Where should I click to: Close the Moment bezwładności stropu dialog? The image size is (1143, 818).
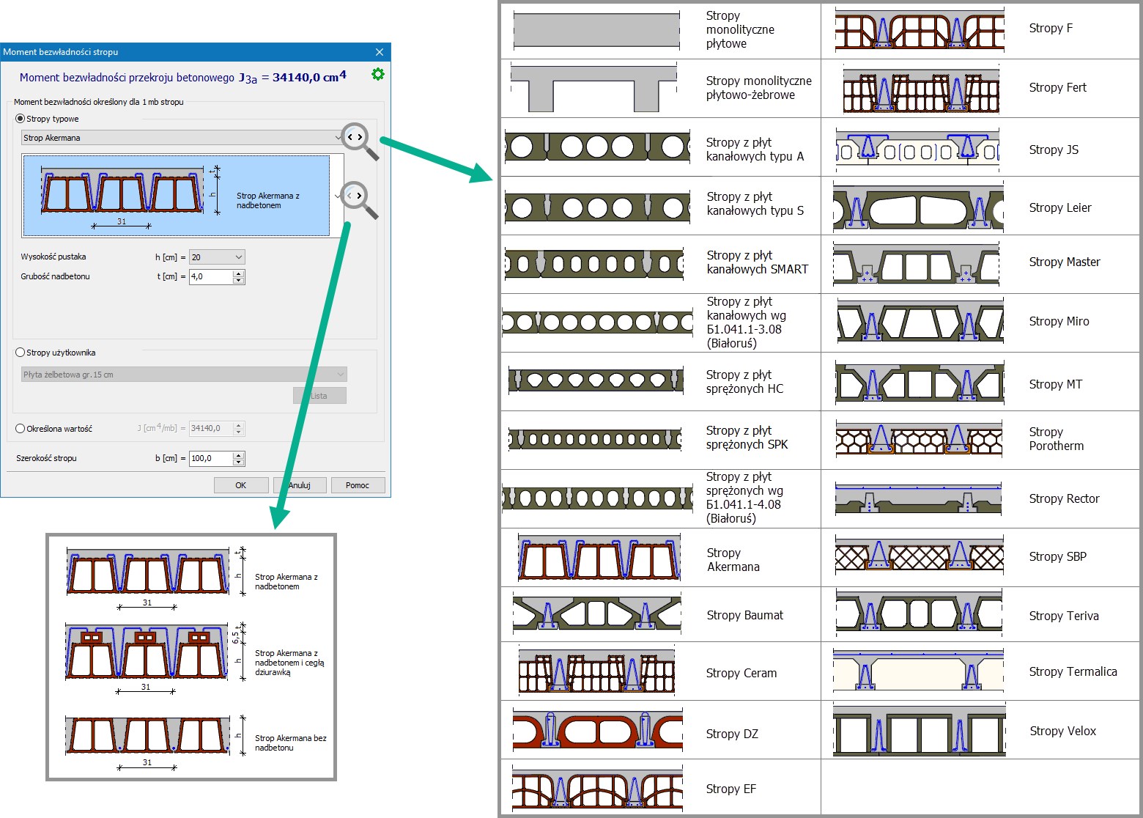[x=380, y=52]
